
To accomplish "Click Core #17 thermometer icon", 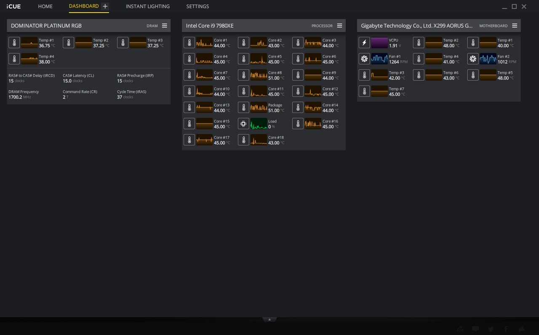I will click(x=189, y=140).
